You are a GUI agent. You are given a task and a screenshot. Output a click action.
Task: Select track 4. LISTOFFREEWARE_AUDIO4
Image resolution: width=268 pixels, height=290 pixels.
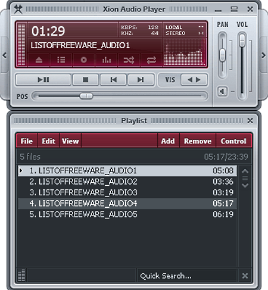(127, 204)
